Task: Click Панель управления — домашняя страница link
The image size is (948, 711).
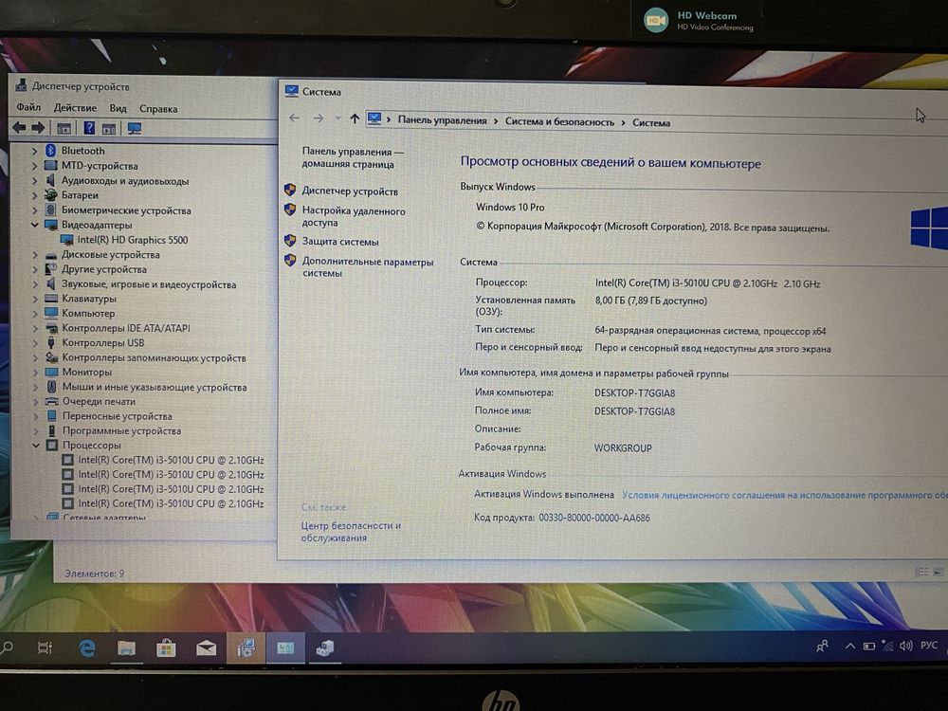Action: coord(353,157)
